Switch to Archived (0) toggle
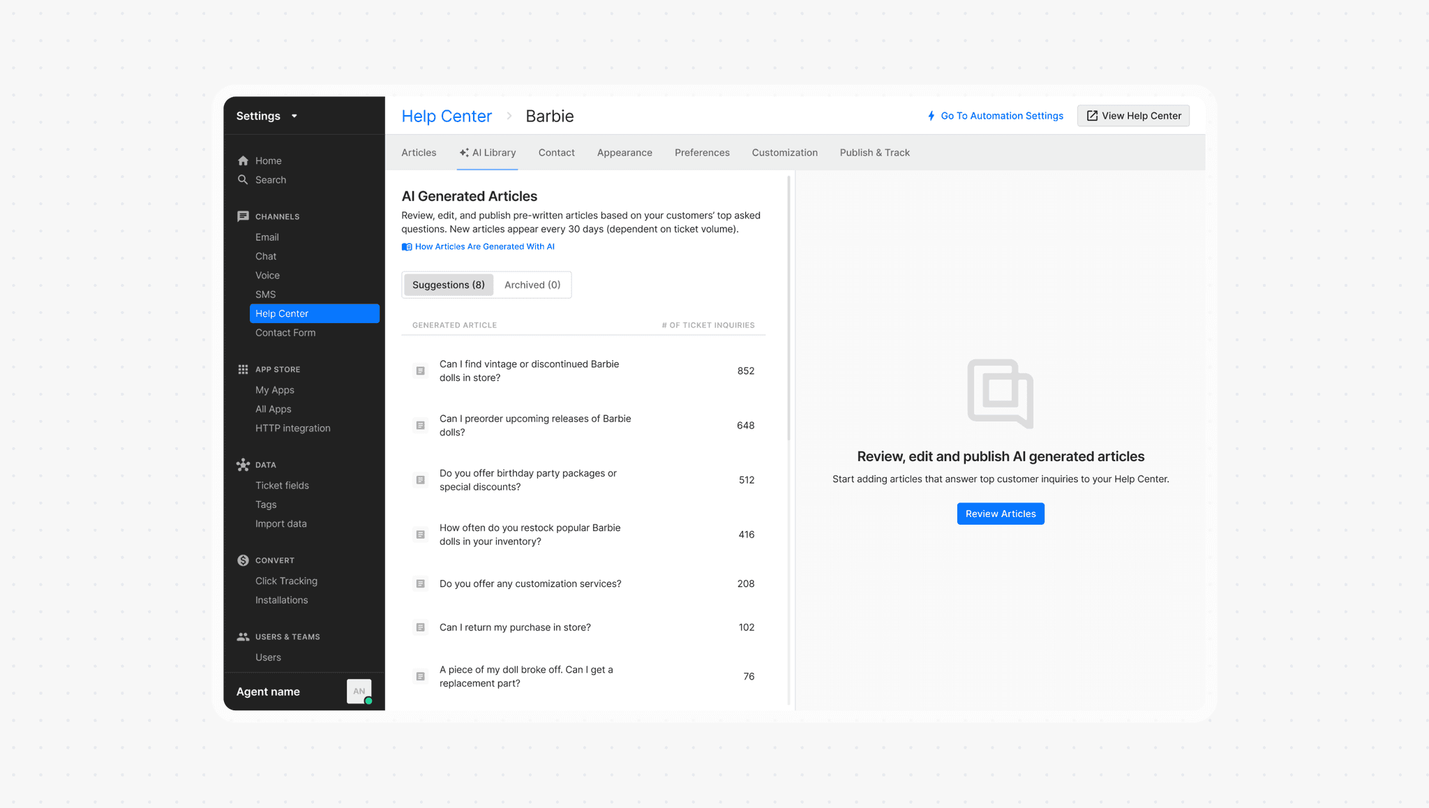Image resolution: width=1429 pixels, height=808 pixels. 532,285
